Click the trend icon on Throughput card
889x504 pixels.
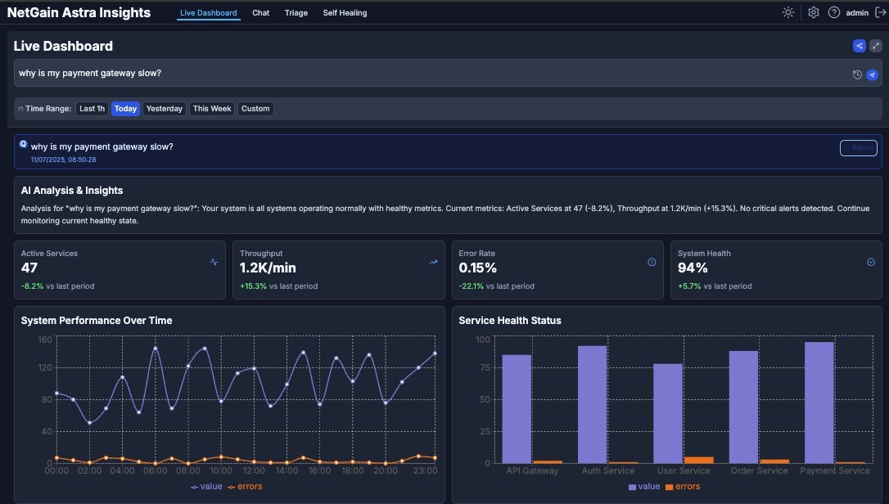click(433, 261)
